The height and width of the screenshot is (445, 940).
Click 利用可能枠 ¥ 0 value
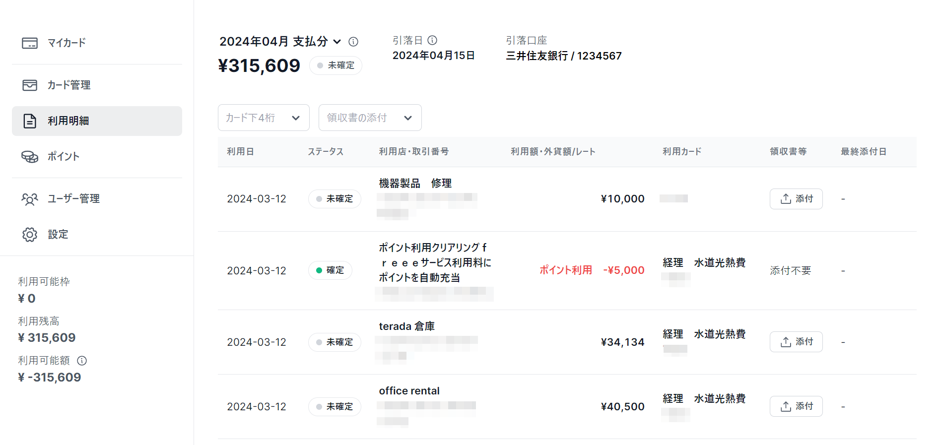tap(27, 299)
